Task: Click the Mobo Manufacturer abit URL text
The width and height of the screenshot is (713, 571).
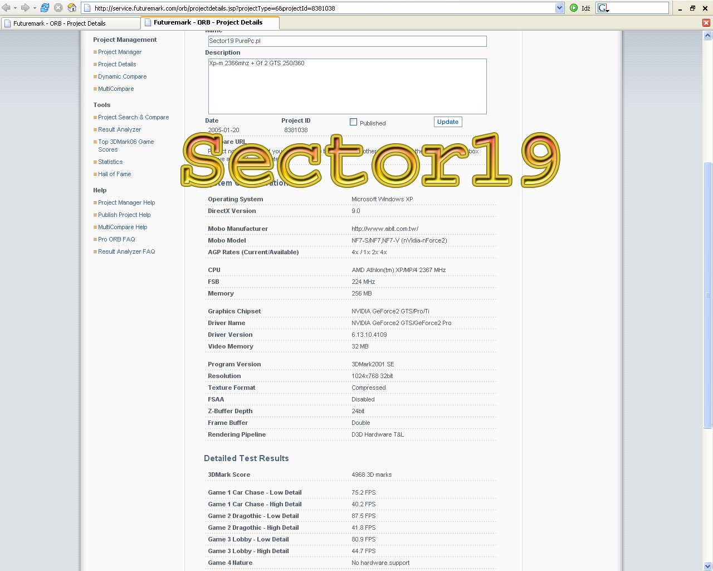Action: click(x=385, y=229)
